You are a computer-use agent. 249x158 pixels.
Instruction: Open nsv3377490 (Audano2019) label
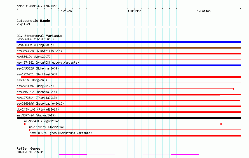point(36,115)
